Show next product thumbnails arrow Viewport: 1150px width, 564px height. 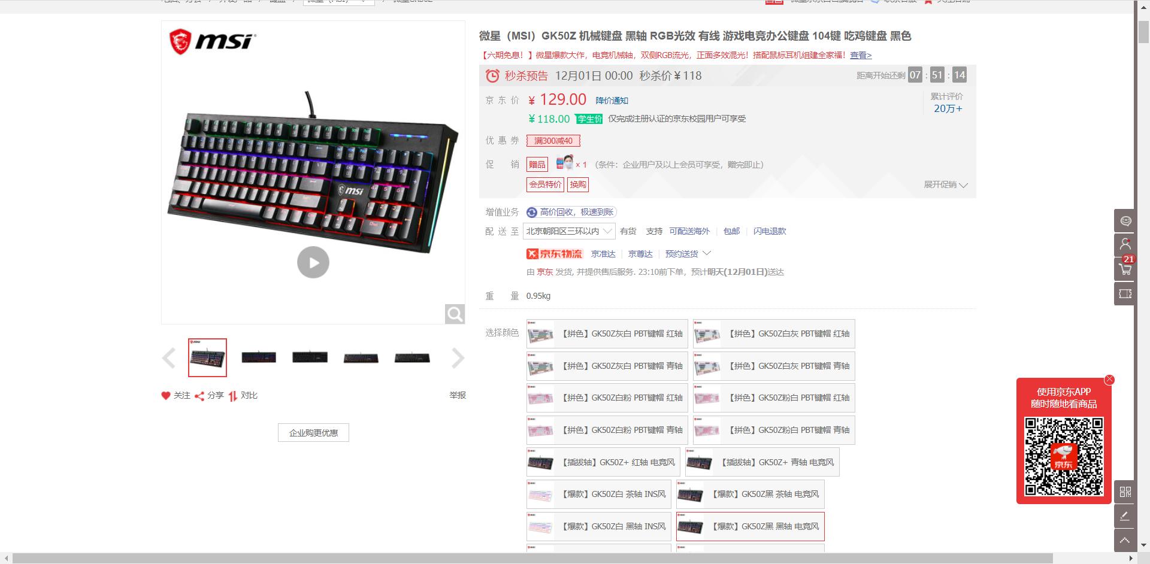tap(458, 358)
